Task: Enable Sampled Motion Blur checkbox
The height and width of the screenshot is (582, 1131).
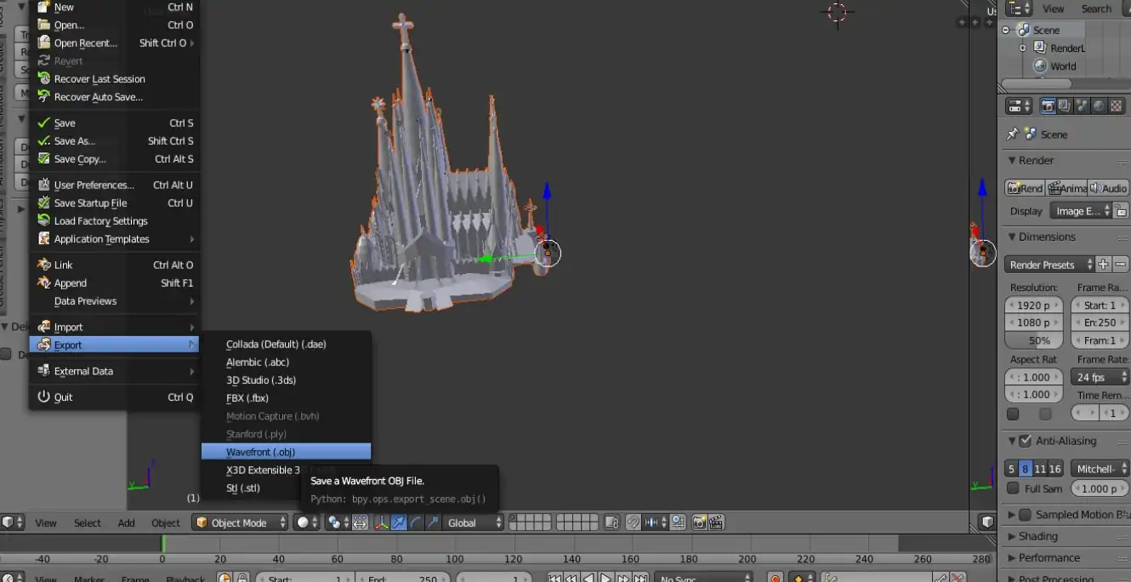Action: pos(1025,515)
